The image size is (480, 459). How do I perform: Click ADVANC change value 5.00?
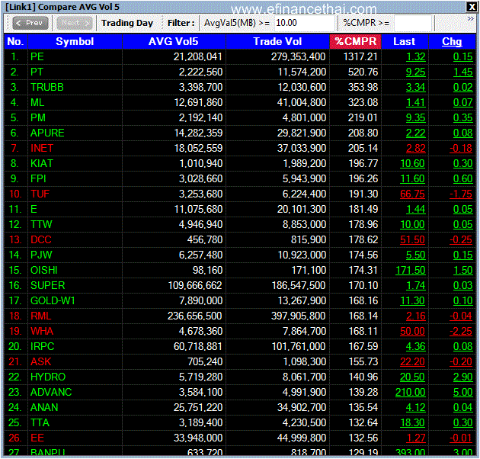(463, 392)
